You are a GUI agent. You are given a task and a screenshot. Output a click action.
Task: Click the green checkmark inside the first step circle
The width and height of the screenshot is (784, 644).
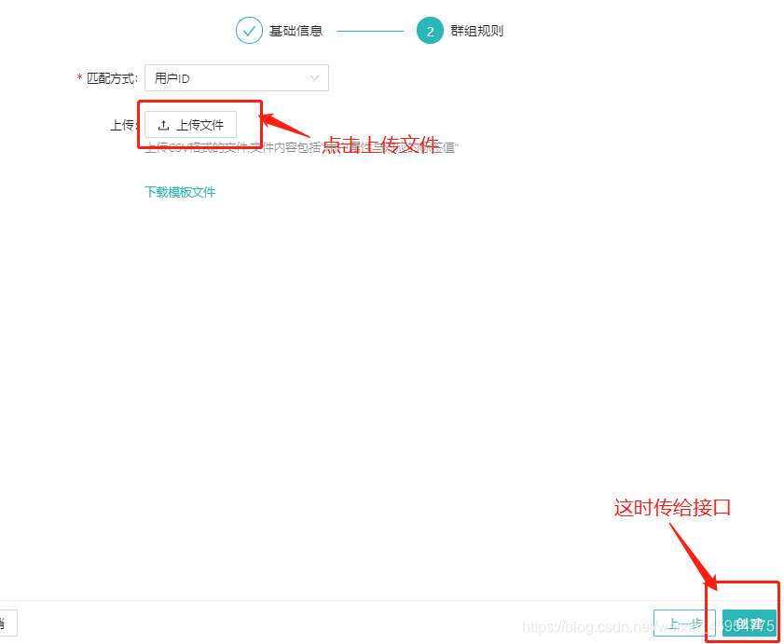click(x=249, y=30)
